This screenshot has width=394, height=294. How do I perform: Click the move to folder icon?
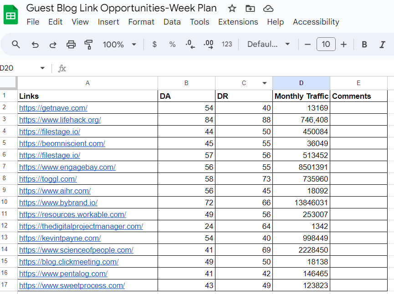click(x=250, y=9)
